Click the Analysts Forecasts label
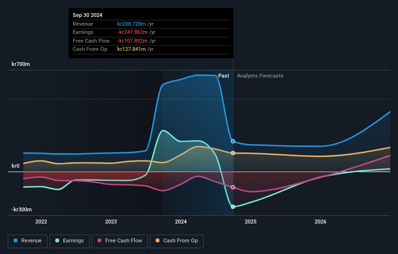The image size is (398, 254). pyautogui.click(x=260, y=76)
